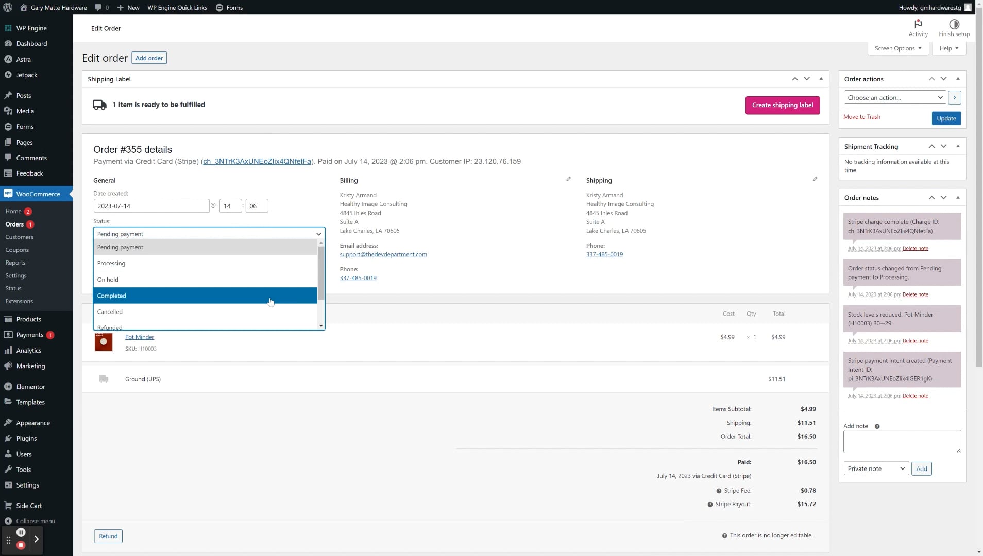Edit the Billing address with the pencil icon

[x=568, y=179]
